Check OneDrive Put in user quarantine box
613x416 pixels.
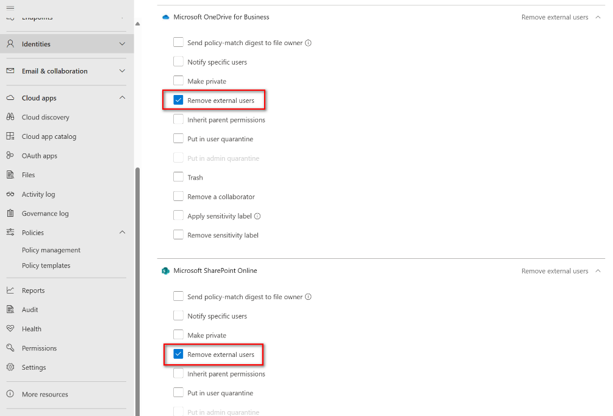coord(178,138)
